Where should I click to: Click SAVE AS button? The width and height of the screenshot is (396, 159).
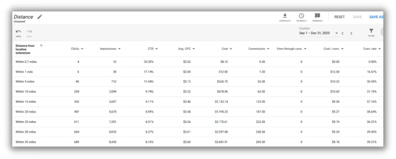coord(376,17)
